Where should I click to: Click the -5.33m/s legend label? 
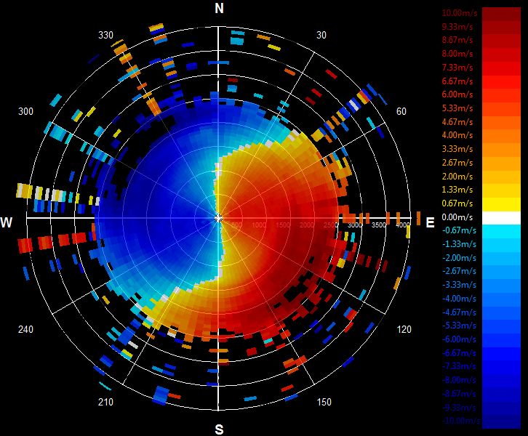click(459, 326)
